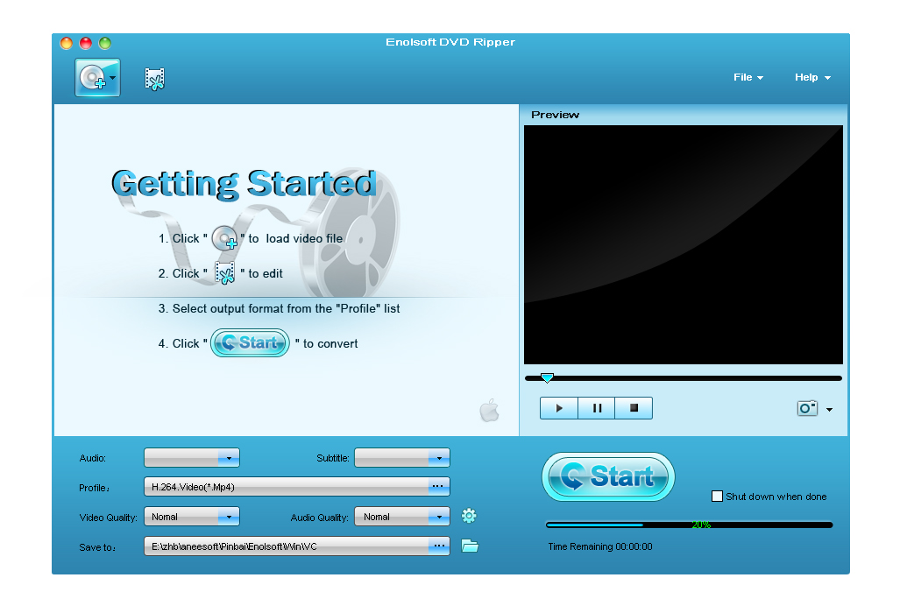Enable Shut down when done checkbox
The image size is (900, 613).
pyautogui.click(x=717, y=496)
